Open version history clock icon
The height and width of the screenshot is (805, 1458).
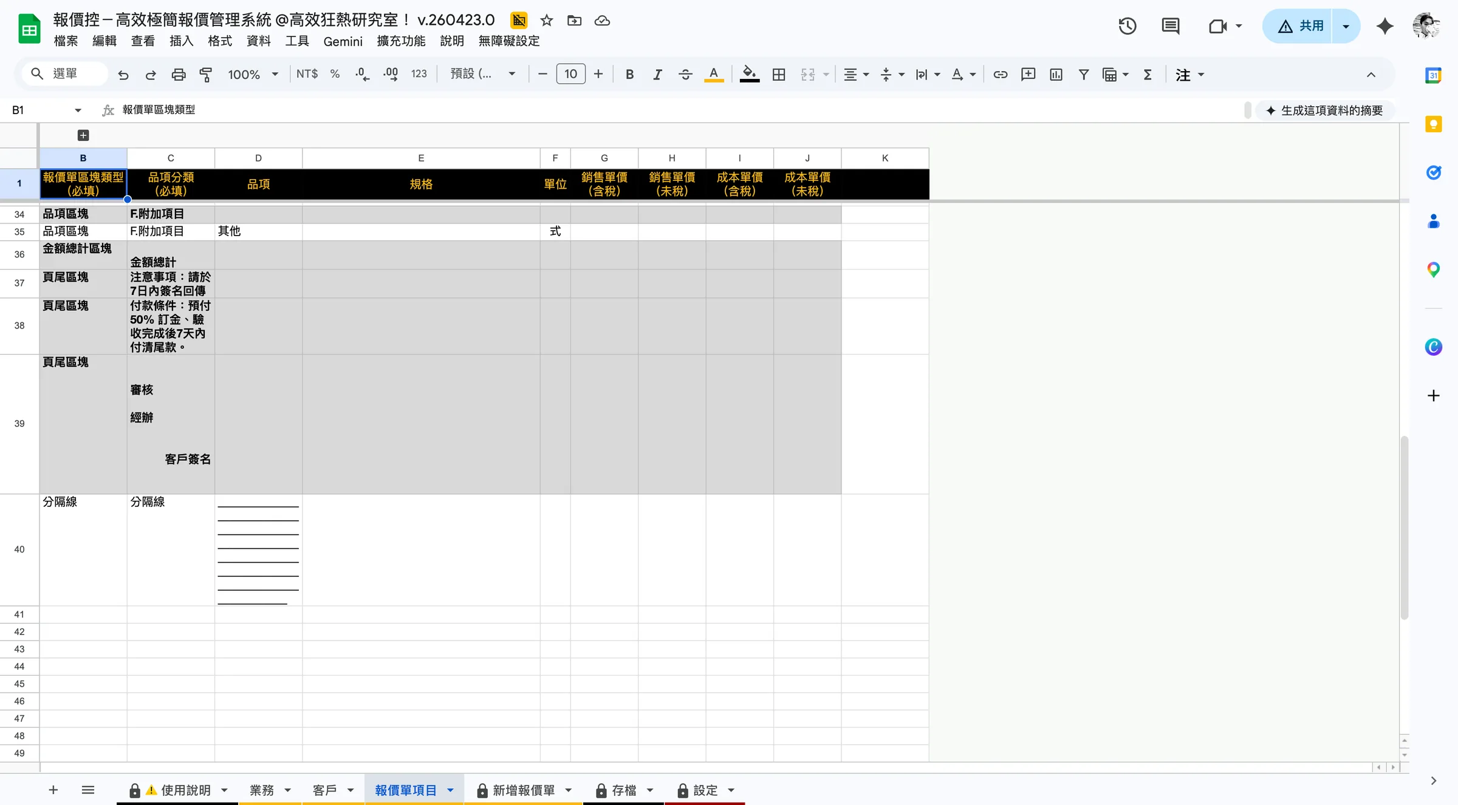[1128, 26]
